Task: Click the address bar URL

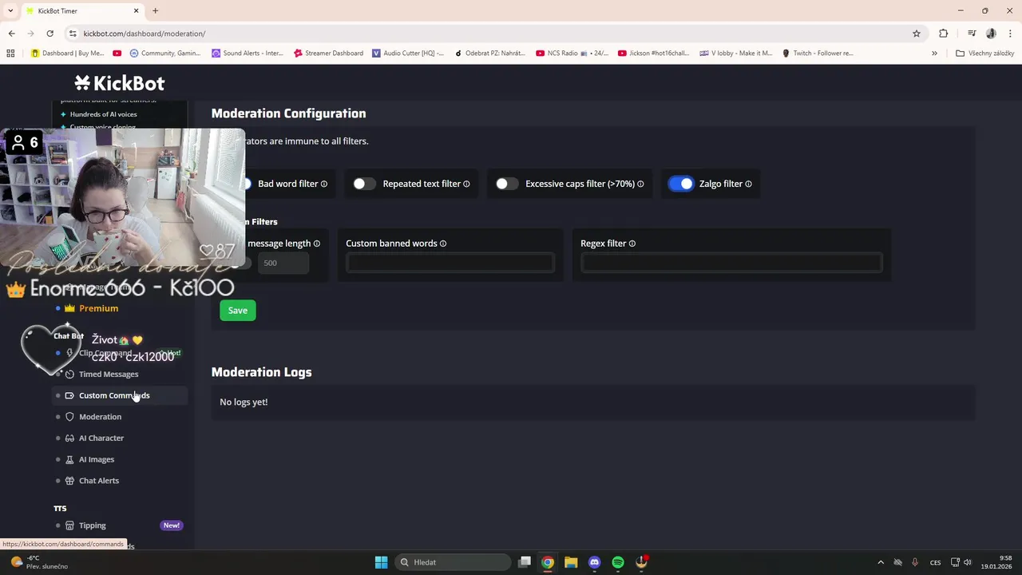Action: (145, 34)
